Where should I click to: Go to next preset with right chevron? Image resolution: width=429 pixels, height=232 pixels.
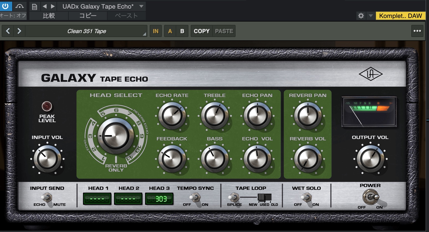[19, 31]
